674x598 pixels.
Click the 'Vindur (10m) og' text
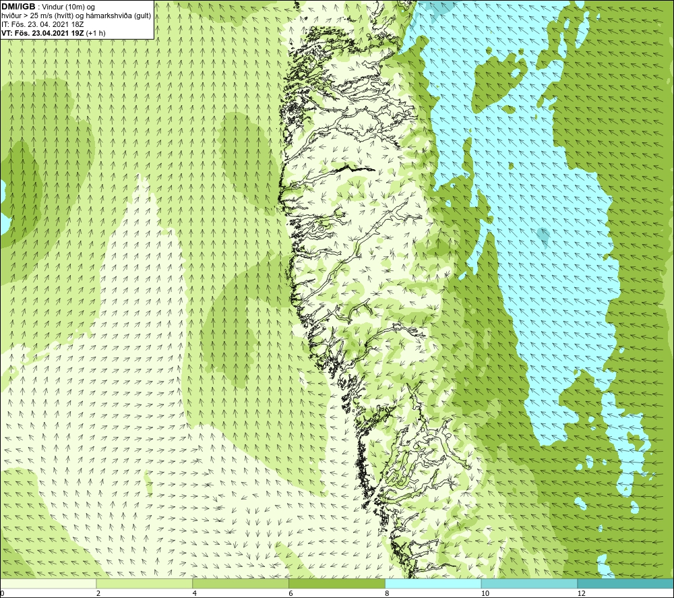click(x=68, y=7)
